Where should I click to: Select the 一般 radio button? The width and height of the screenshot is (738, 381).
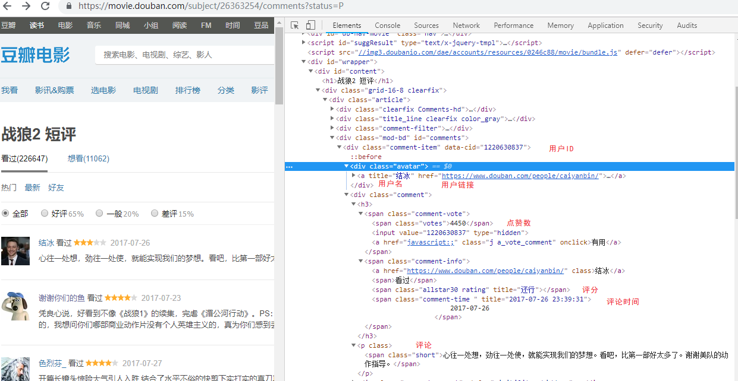(99, 213)
